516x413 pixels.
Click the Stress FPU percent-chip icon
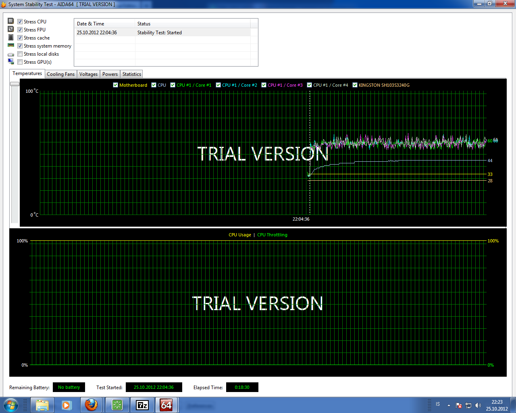tap(10, 29)
